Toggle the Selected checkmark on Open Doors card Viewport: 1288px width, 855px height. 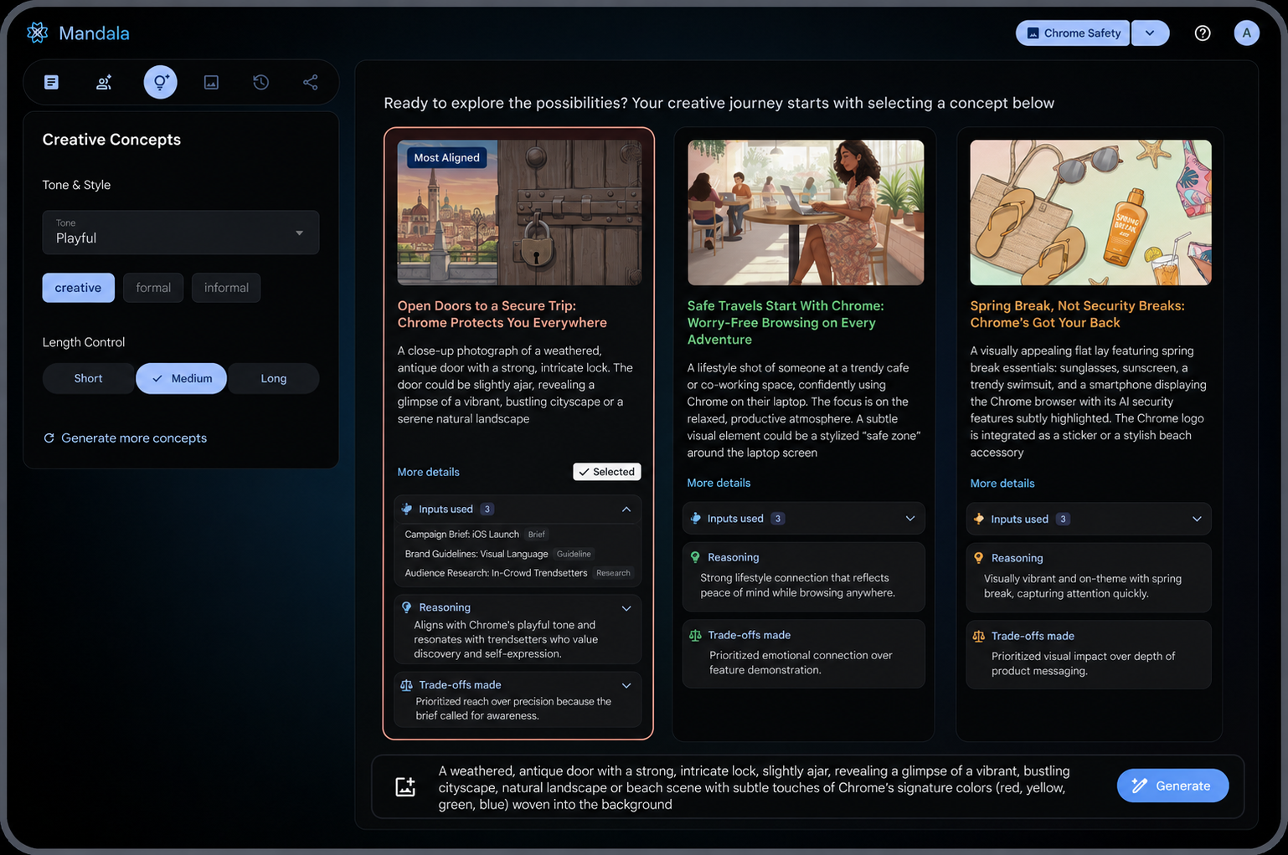(607, 472)
